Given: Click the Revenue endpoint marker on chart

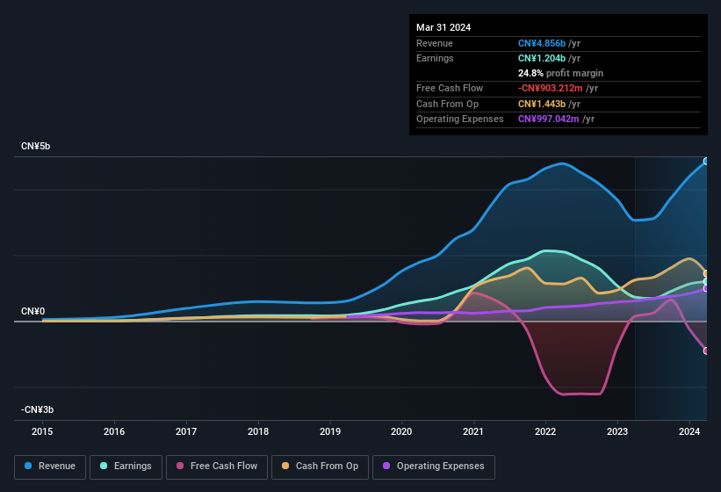Looking at the screenshot, I should point(706,162).
